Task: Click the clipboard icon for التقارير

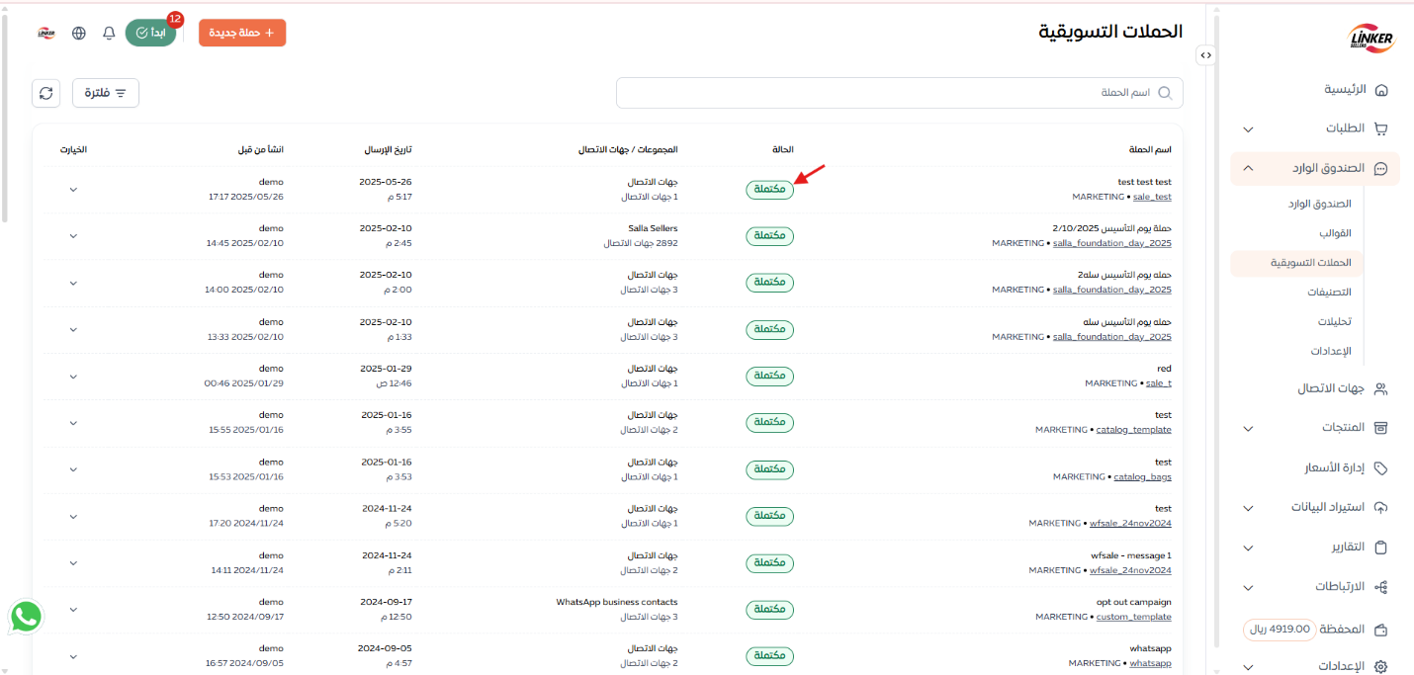Action: coord(1381,548)
